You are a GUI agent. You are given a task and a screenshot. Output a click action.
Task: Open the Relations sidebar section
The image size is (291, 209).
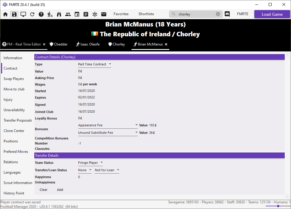(11, 162)
